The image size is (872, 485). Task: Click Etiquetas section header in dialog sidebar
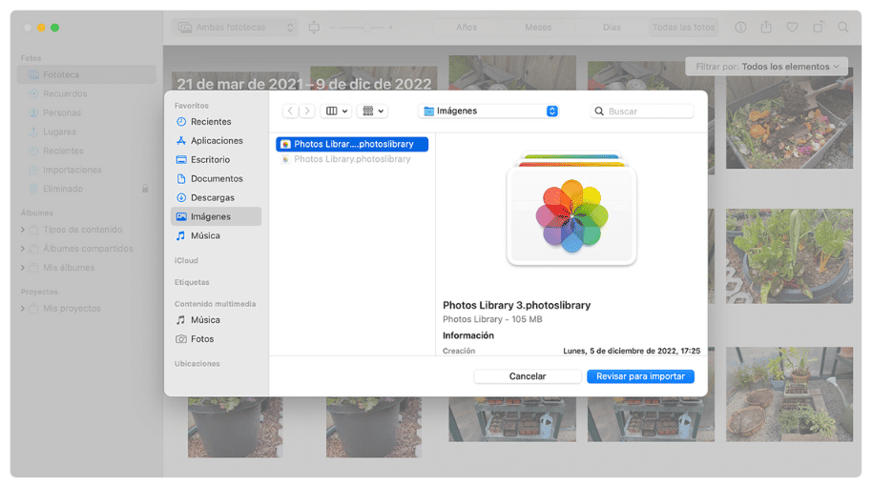pos(192,282)
